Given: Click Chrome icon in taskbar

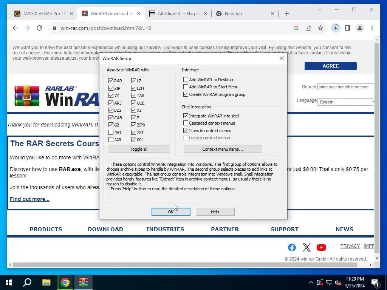Looking at the screenshot, I should click(x=65, y=282).
